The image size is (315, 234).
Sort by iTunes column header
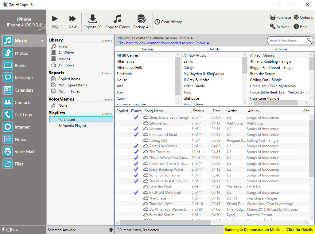[x=136, y=111]
